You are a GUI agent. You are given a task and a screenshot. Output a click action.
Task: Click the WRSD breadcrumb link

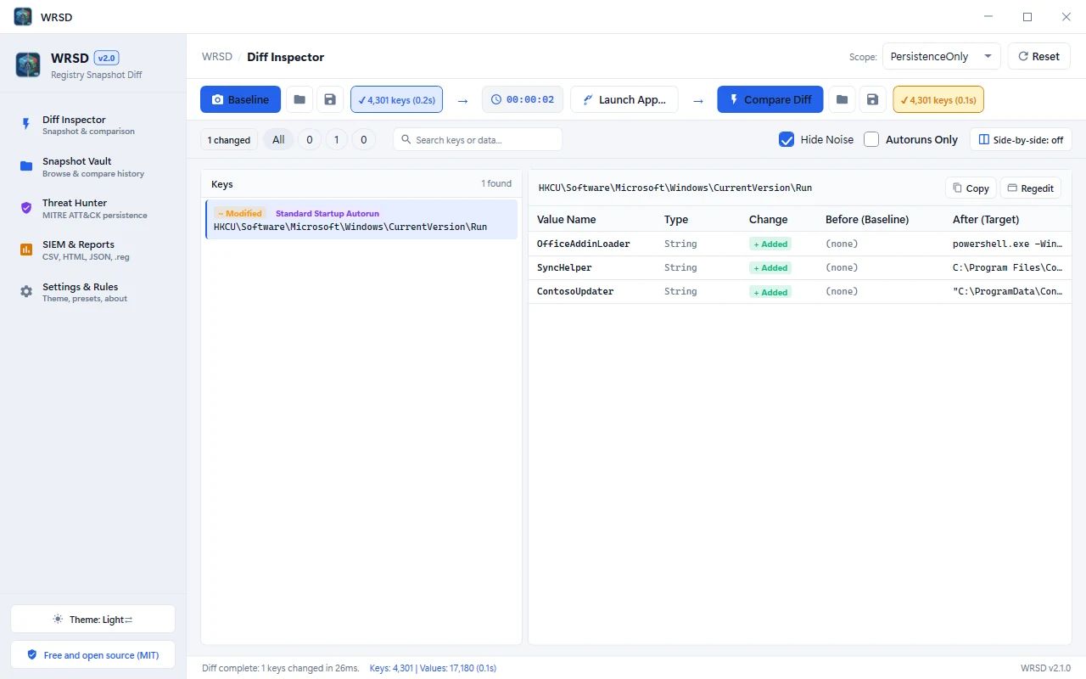[217, 57]
